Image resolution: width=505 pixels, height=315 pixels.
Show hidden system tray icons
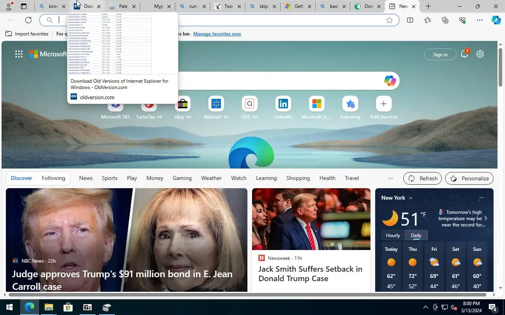pyautogui.click(x=425, y=307)
